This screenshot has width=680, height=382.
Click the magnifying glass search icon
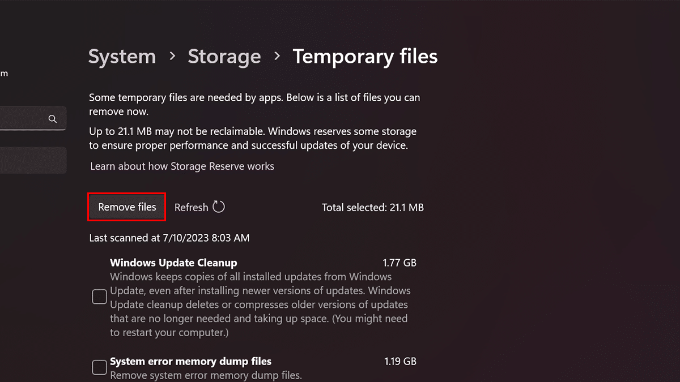coord(53,119)
